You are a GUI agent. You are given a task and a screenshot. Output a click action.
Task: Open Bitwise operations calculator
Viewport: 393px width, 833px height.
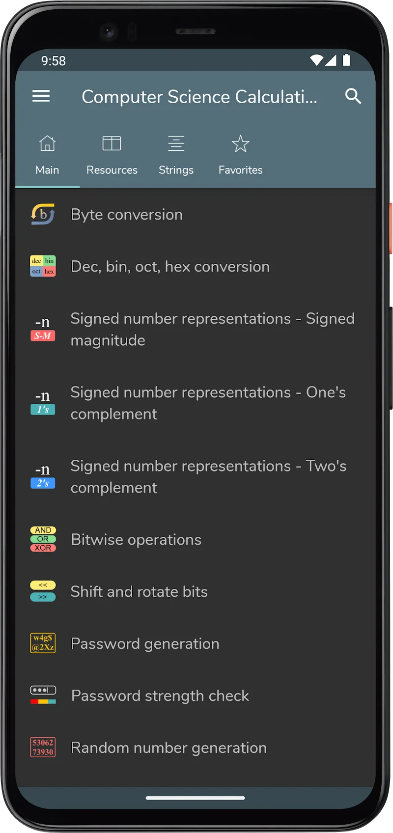tap(136, 540)
